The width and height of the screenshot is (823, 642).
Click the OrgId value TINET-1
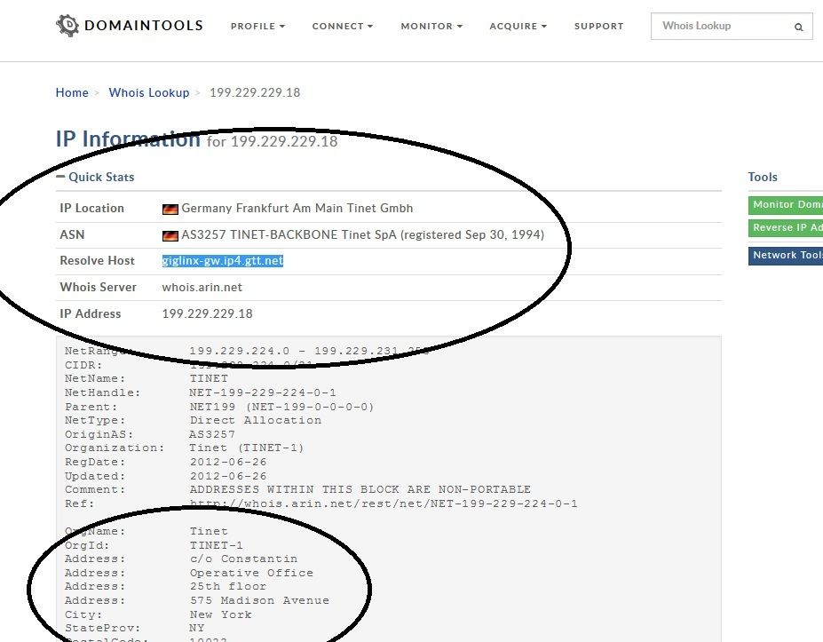[217, 545]
